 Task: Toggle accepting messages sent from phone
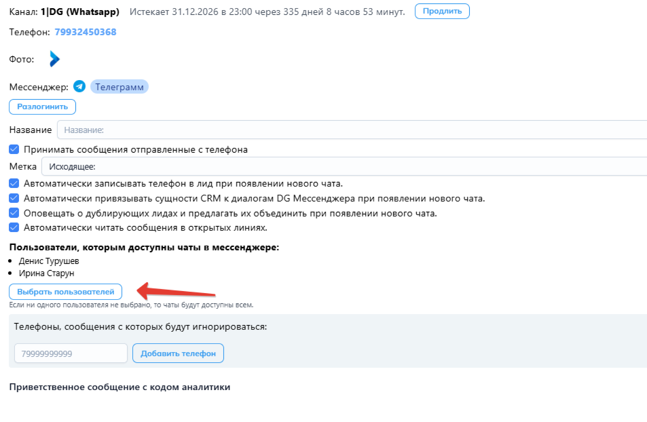tap(14, 149)
